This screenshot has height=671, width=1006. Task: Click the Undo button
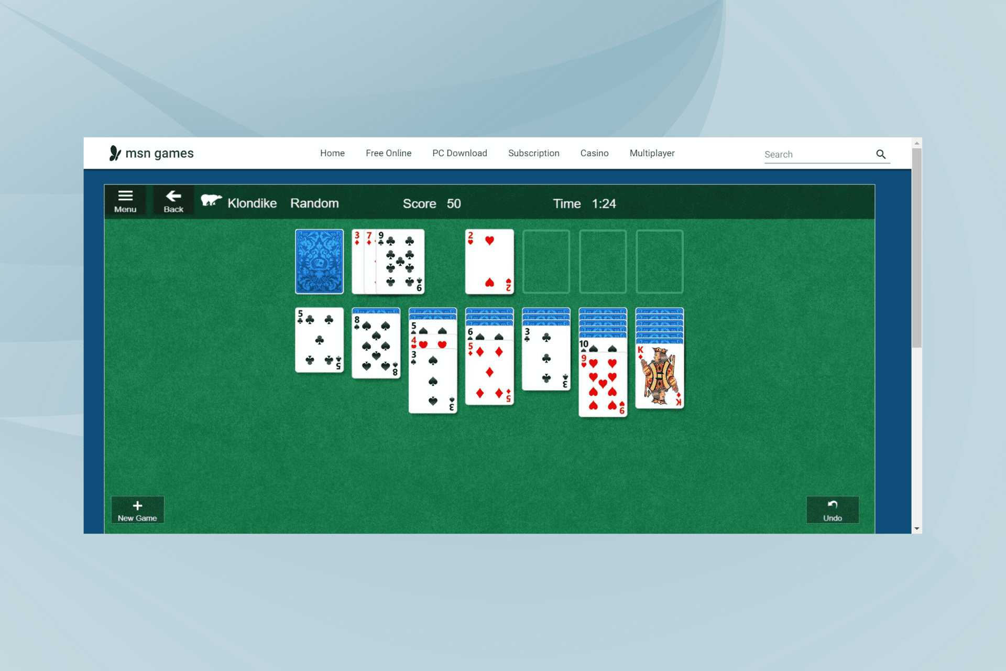click(x=833, y=509)
